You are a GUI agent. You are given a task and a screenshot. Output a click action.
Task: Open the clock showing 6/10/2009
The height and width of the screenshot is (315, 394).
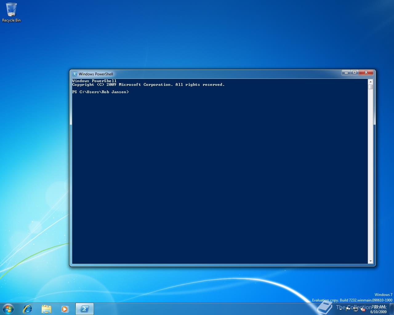point(378,309)
